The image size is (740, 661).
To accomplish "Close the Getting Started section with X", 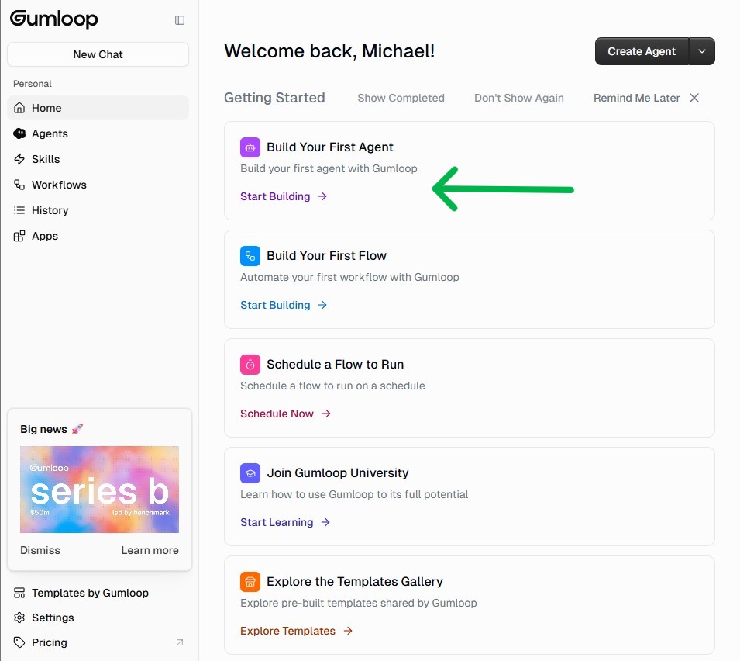I will pos(694,98).
